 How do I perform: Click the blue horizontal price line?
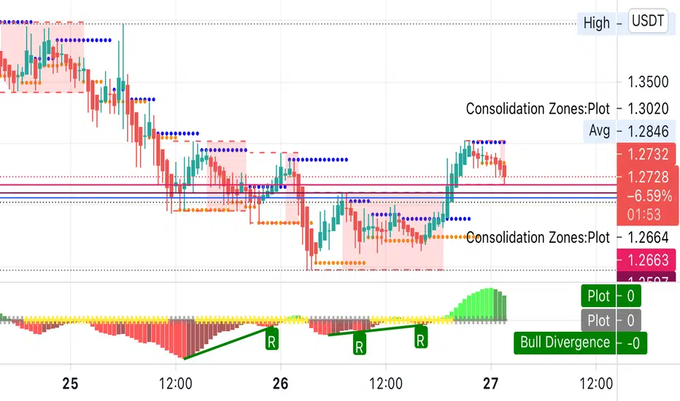pyautogui.click(x=308, y=198)
